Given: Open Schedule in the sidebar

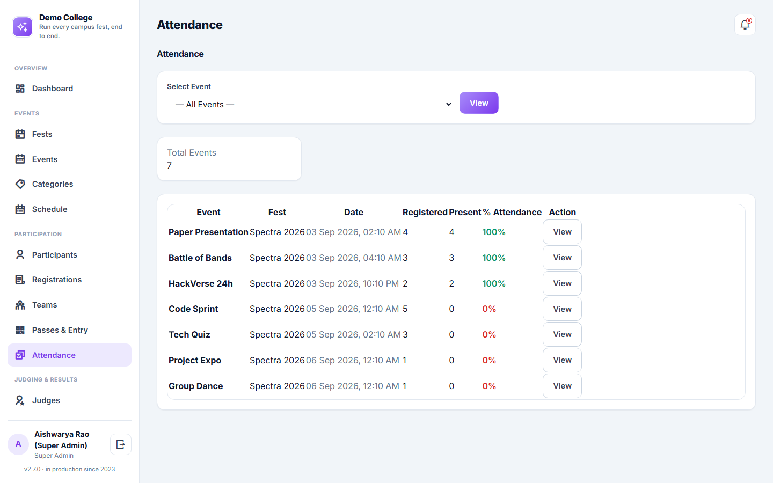Looking at the screenshot, I should (x=69, y=209).
